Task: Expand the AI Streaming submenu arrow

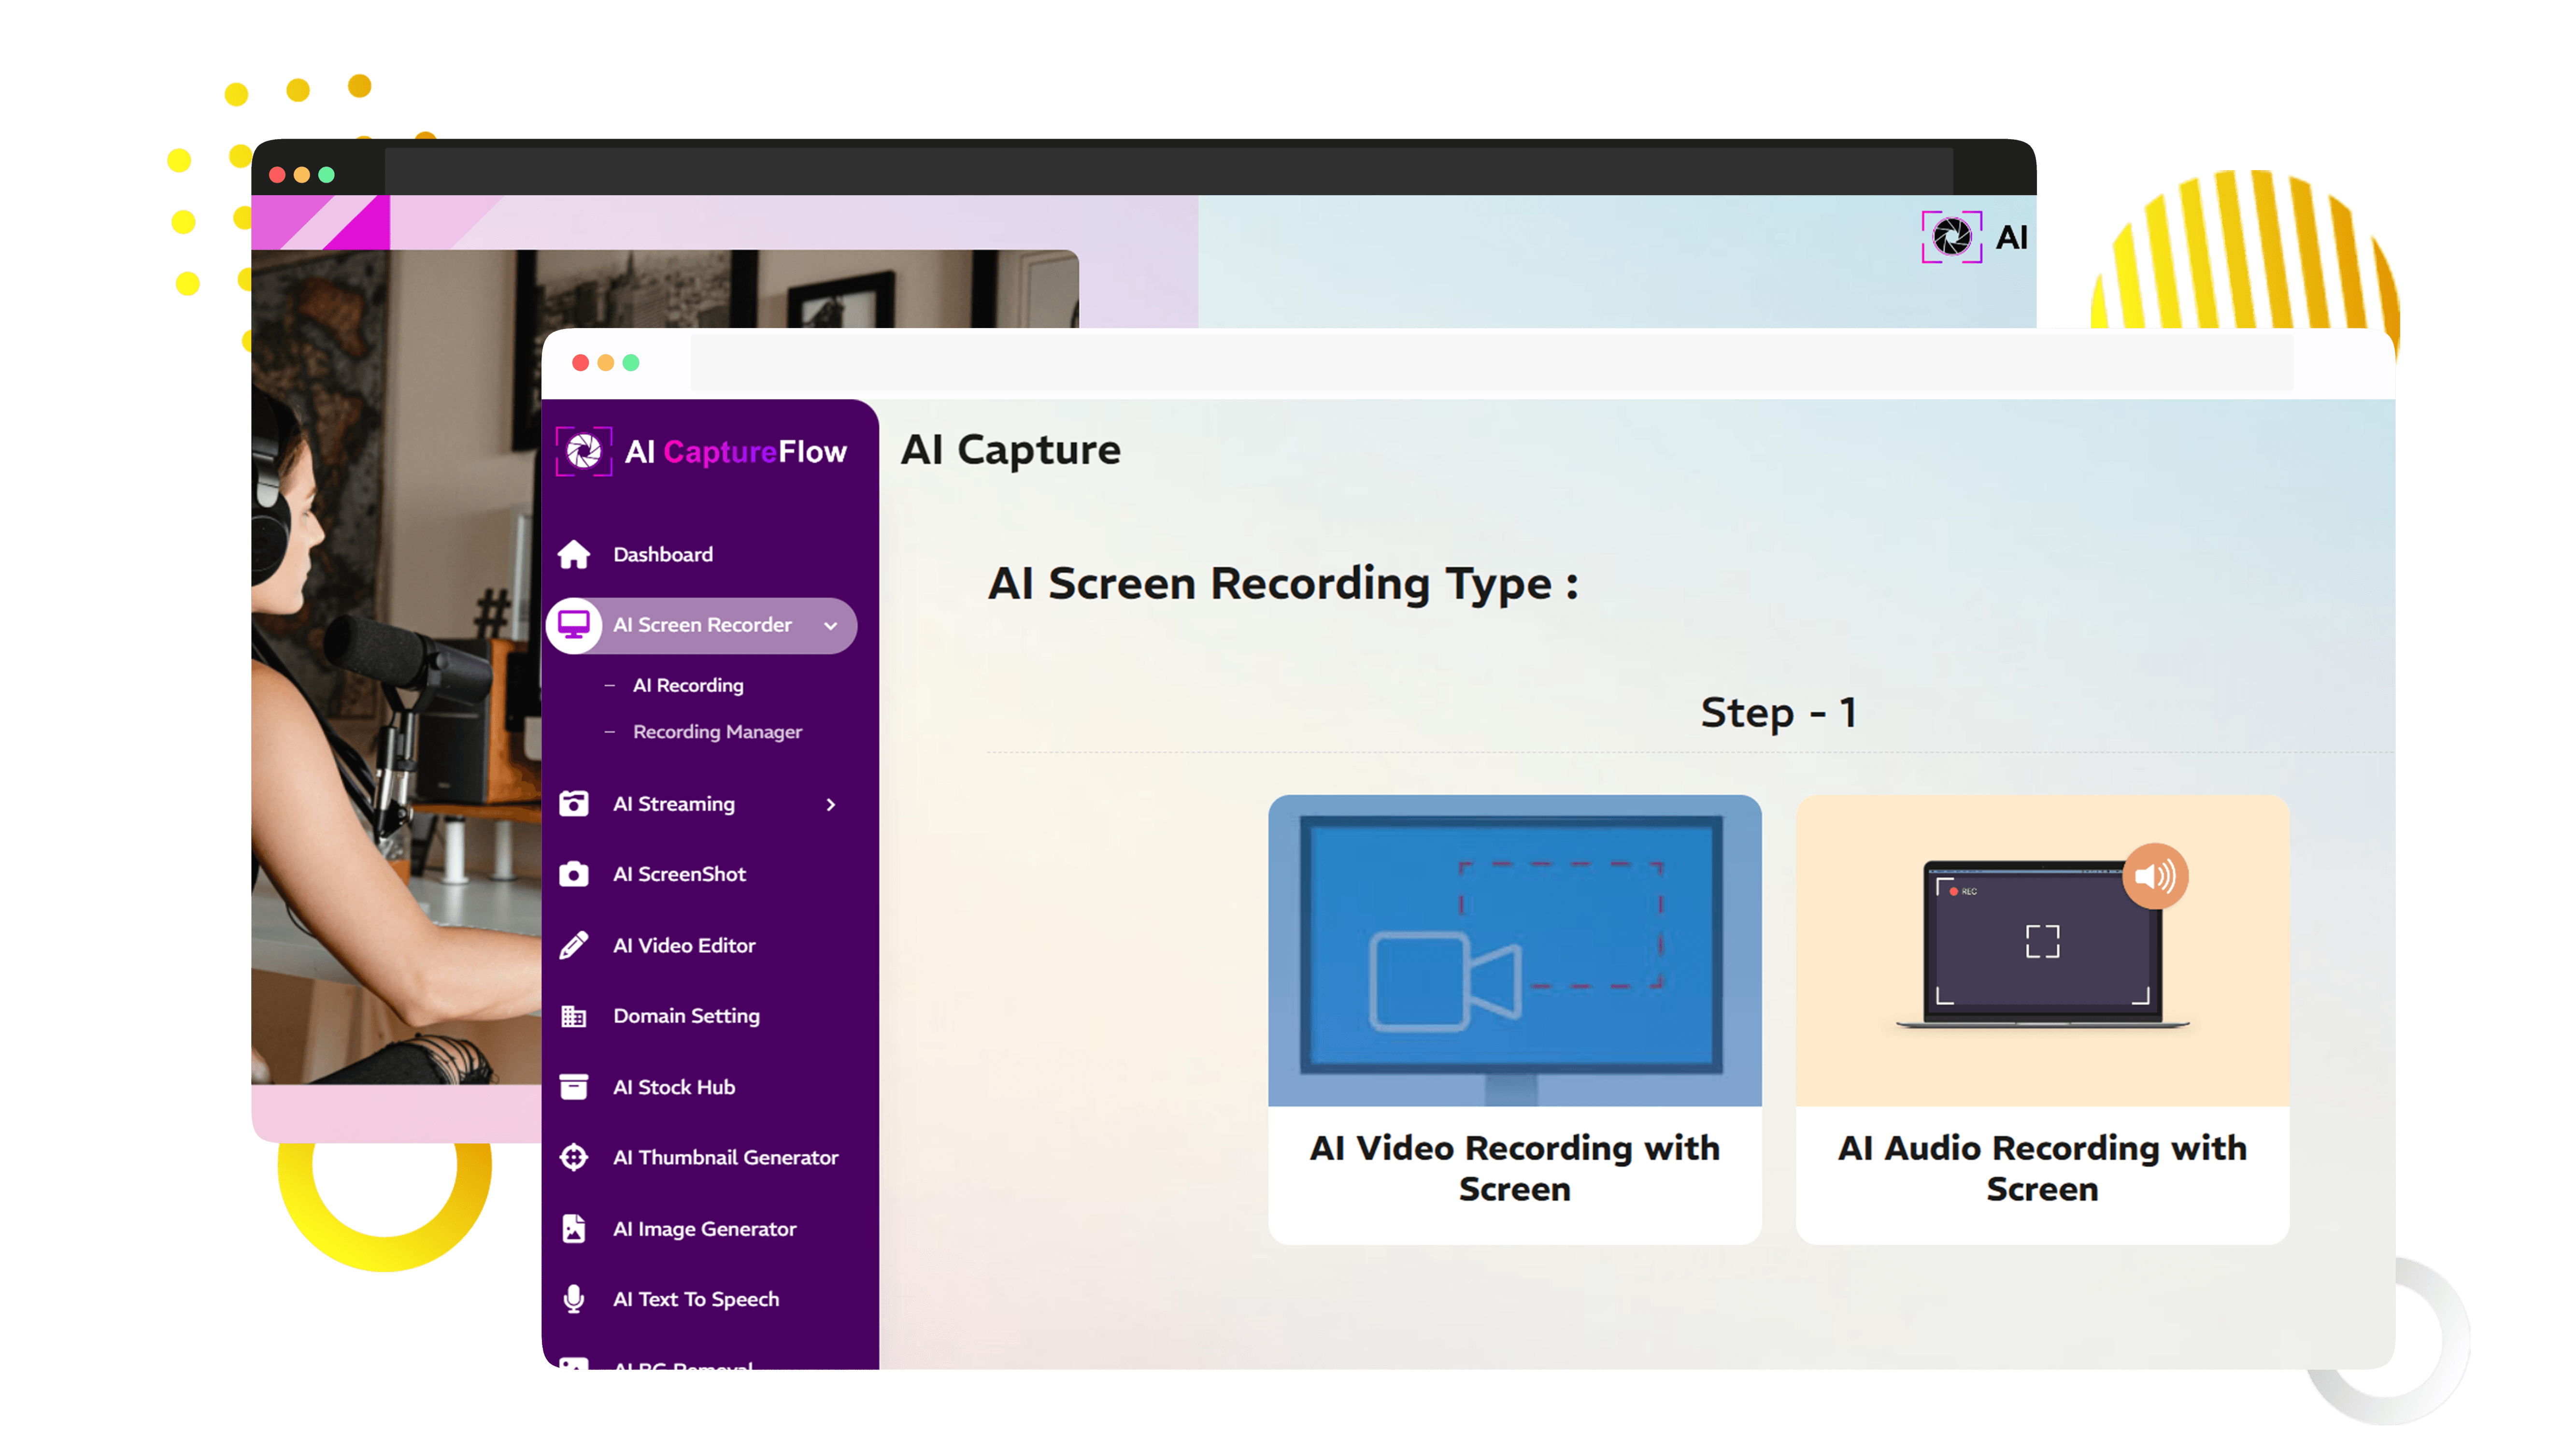Action: point(830,804)
